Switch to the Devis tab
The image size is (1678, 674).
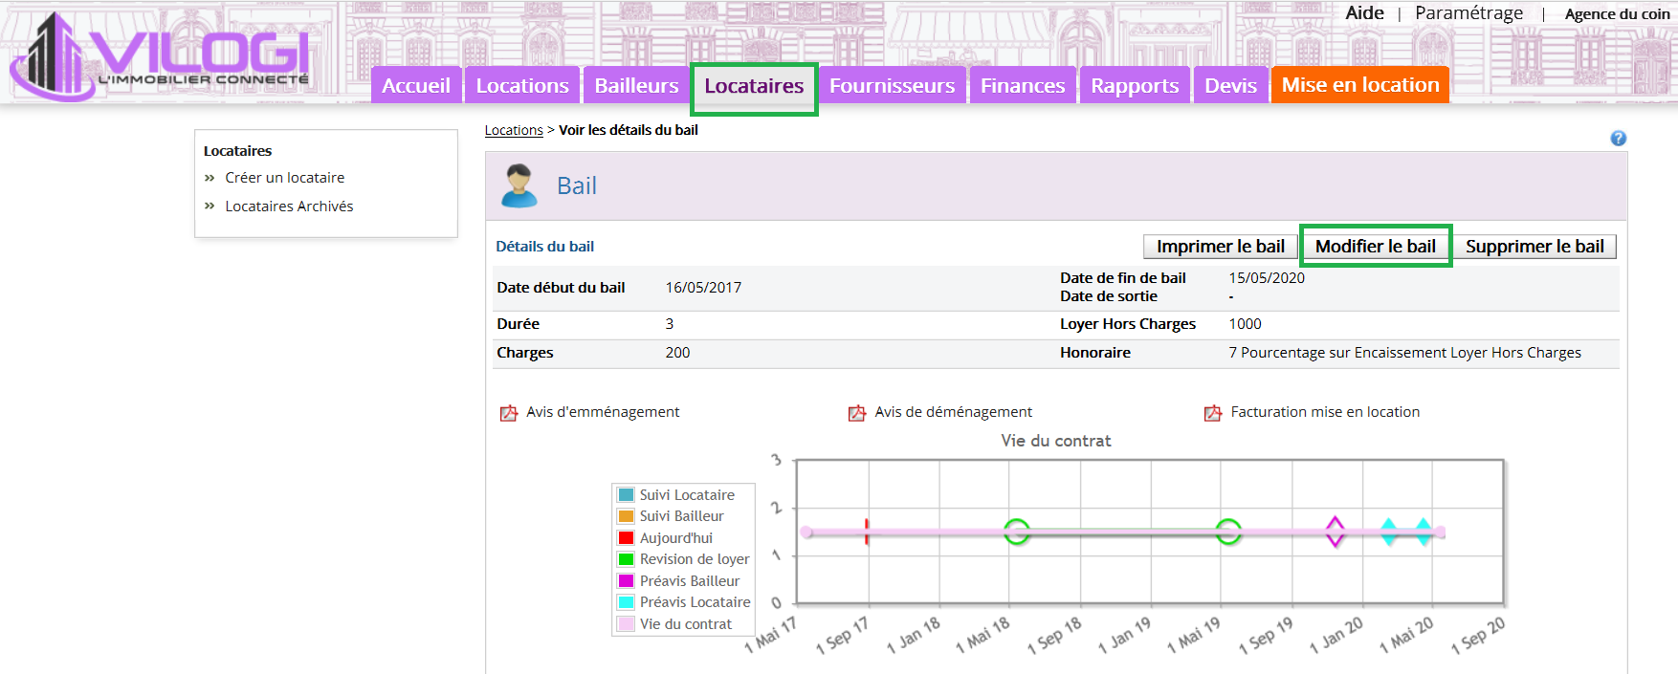click(x=1230, y=85)
